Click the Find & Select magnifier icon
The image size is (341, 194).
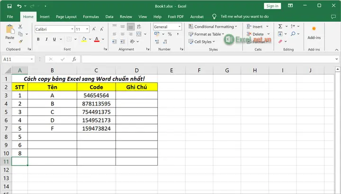tap(293, 34)
